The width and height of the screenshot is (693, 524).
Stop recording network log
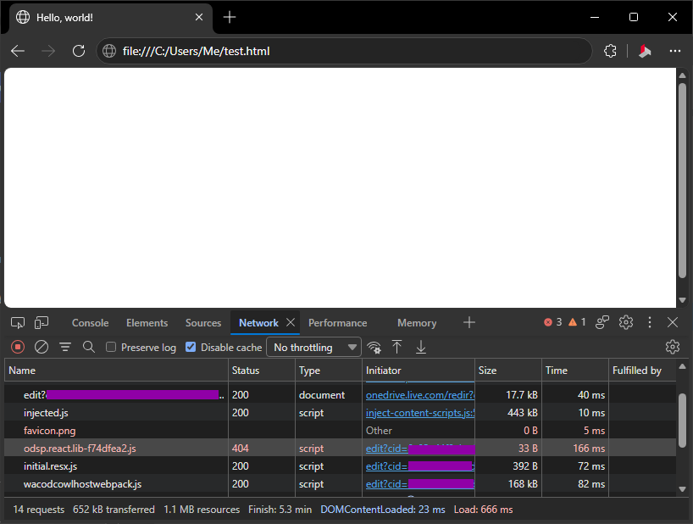pos(18,347)
